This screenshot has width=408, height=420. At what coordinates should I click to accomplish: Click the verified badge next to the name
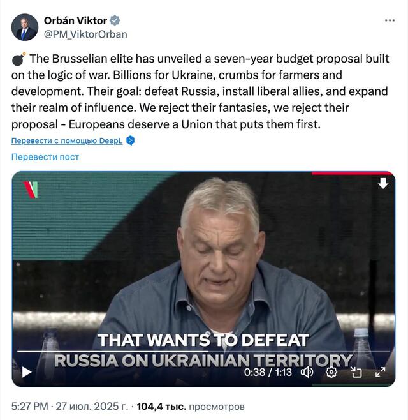point(115,20)
